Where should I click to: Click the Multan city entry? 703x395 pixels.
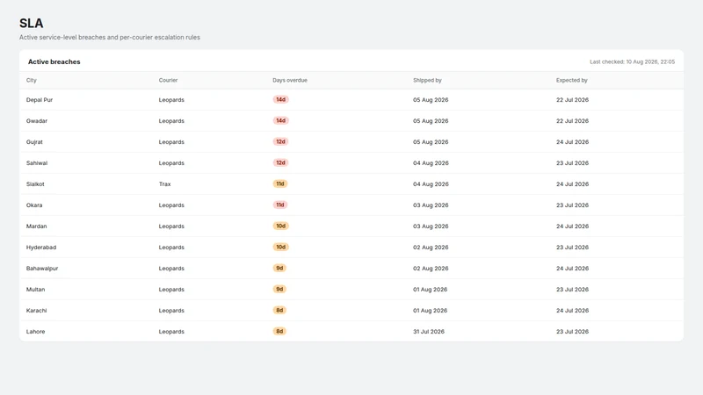[x=35, y=290]
